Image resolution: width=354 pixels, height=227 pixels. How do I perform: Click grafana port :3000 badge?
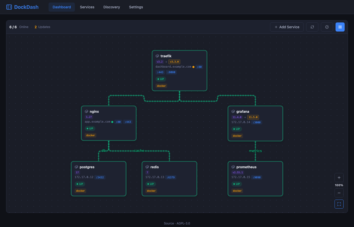(257, 123)
